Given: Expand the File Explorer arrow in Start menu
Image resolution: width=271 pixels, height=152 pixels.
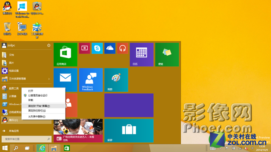Looking at the screenshot, I should pos(49,79).
